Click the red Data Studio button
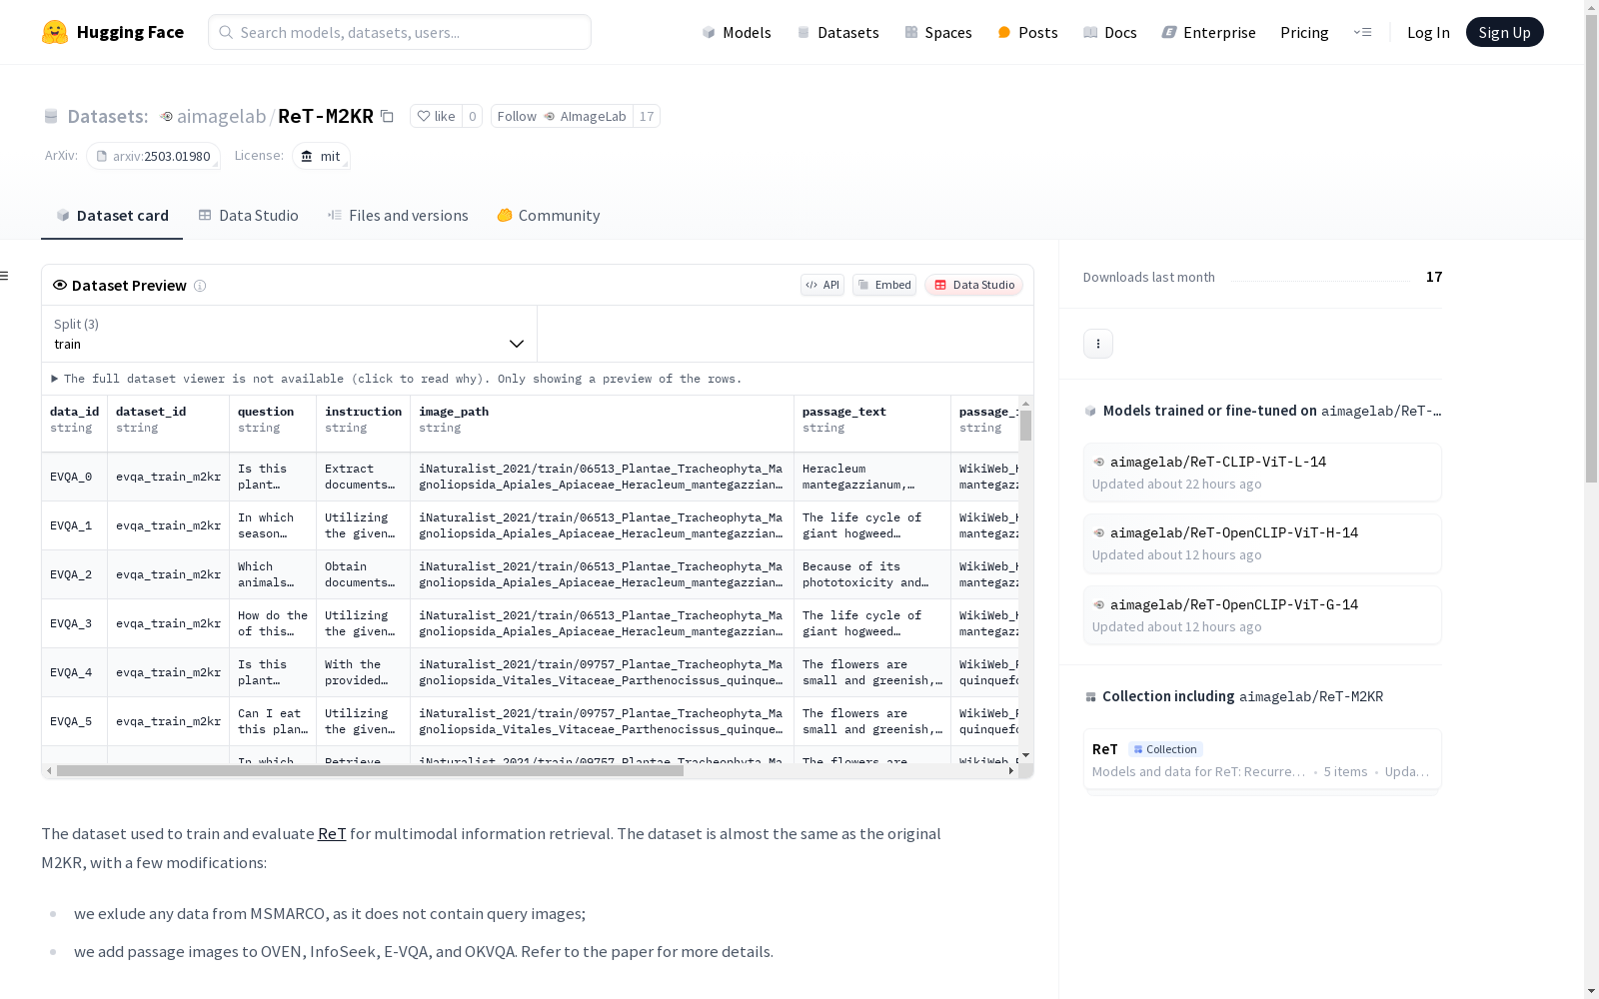 pos(973,285)
